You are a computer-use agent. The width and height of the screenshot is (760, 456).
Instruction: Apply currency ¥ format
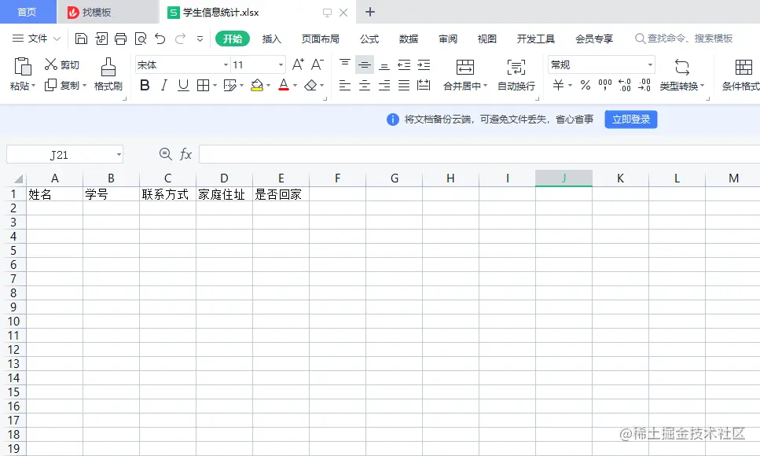tap(558, 86)
